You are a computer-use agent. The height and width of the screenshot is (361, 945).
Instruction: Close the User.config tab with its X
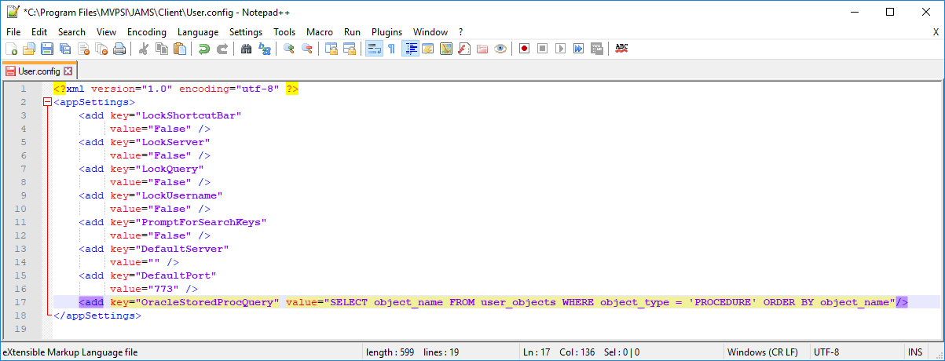68,71
